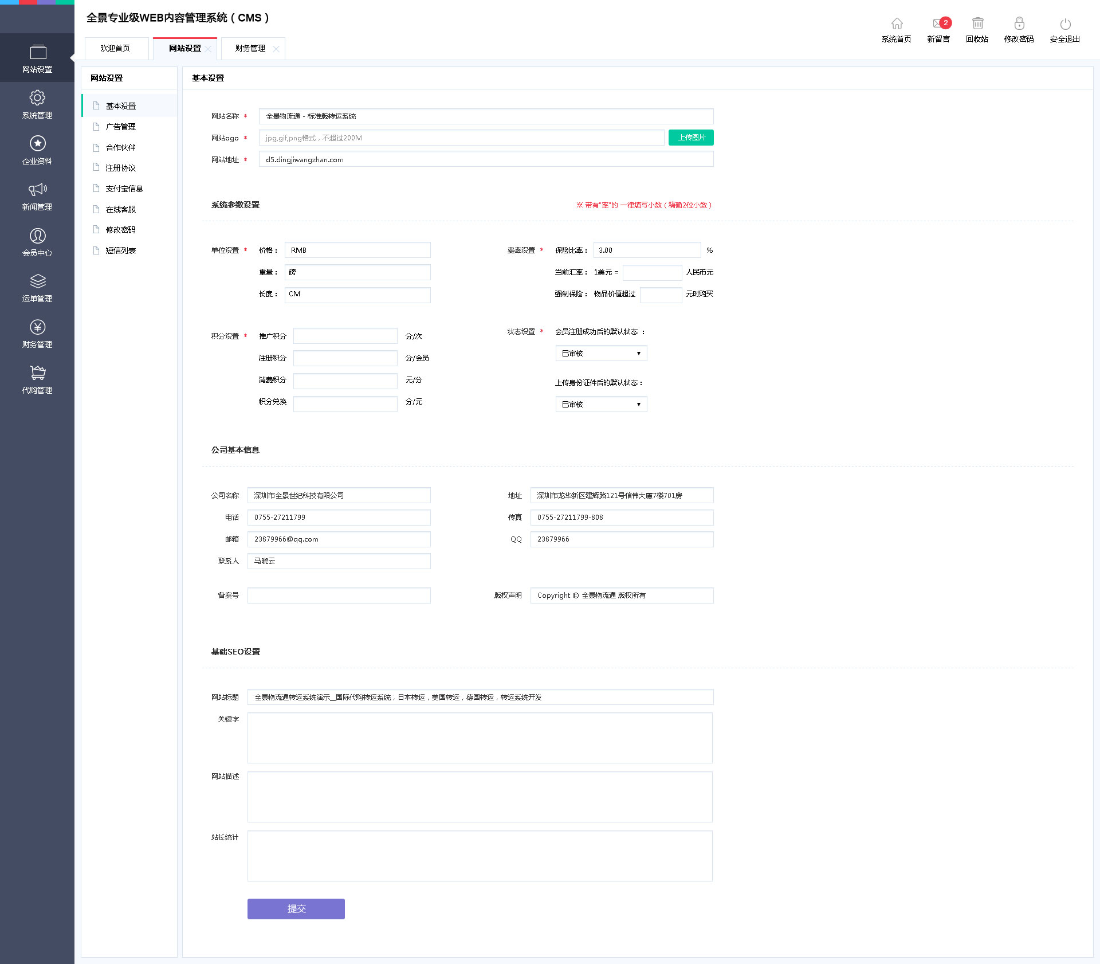Expand the 上传身份证件后的默认状态 dropdown

(601, 405)
